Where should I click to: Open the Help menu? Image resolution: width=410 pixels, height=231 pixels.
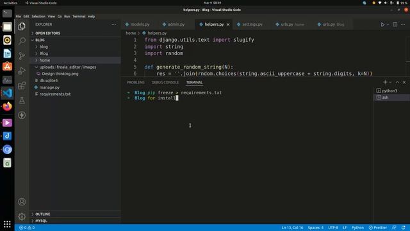pos(91,16)
